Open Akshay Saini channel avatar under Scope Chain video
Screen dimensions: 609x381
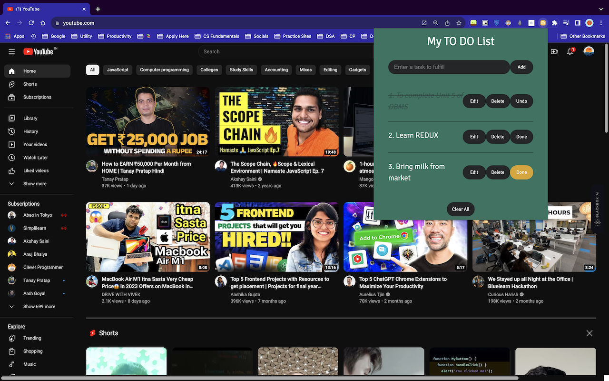point(221,166)
